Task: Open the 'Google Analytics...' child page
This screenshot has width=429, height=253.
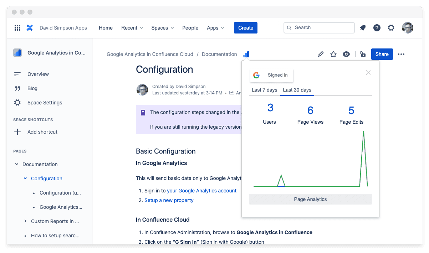Action: click(61, 207)
